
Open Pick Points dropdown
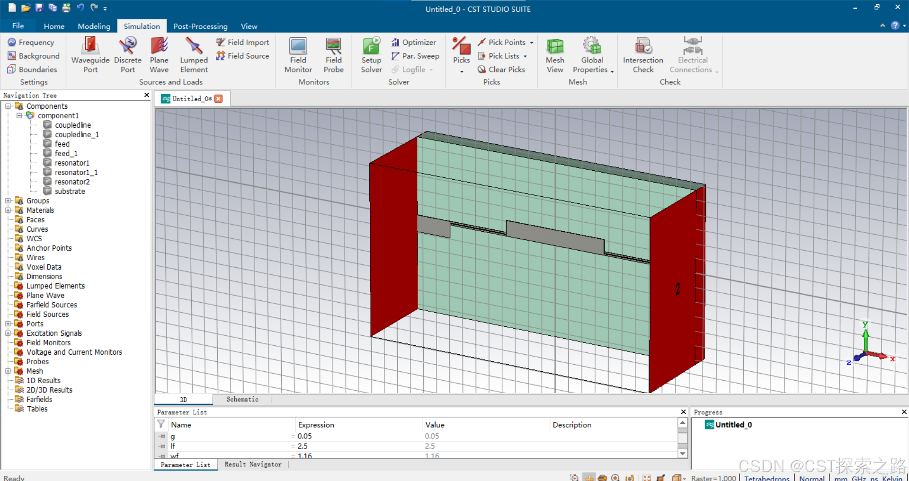[x=532, y=43]
